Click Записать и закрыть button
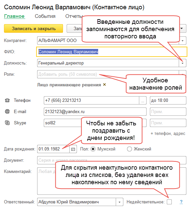This screenshot has height=210, width=192. (33, 28)
